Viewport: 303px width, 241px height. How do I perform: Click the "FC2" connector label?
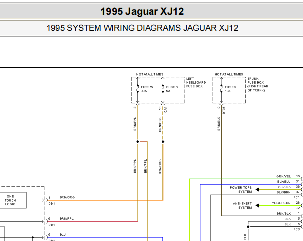(x=296, y=208)
